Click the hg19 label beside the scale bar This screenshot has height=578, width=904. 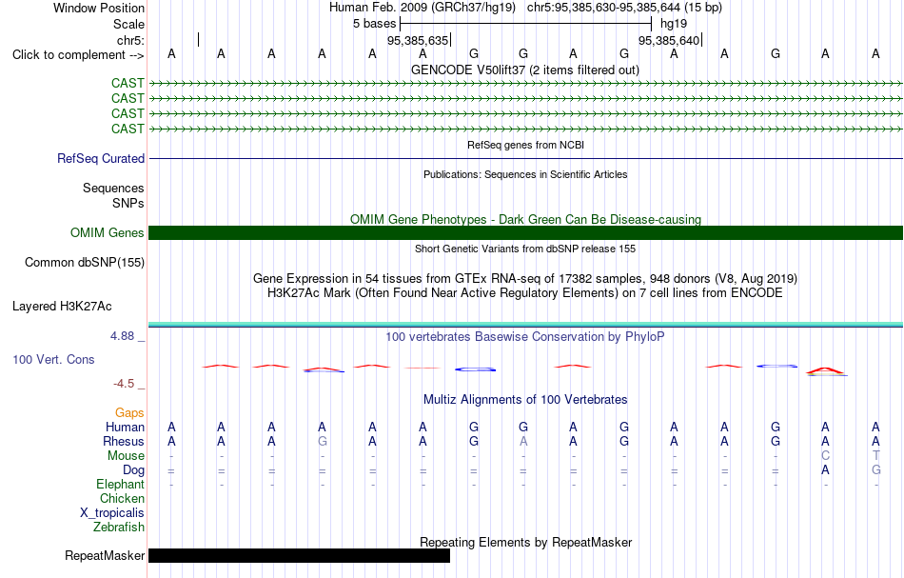pyautogui.click(x=674, y=24)
